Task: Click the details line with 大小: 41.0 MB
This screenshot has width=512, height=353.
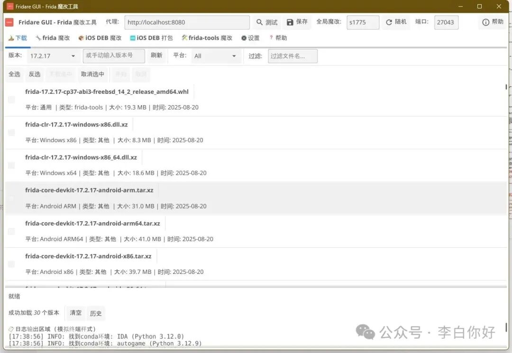Action: tap(119, 239)
